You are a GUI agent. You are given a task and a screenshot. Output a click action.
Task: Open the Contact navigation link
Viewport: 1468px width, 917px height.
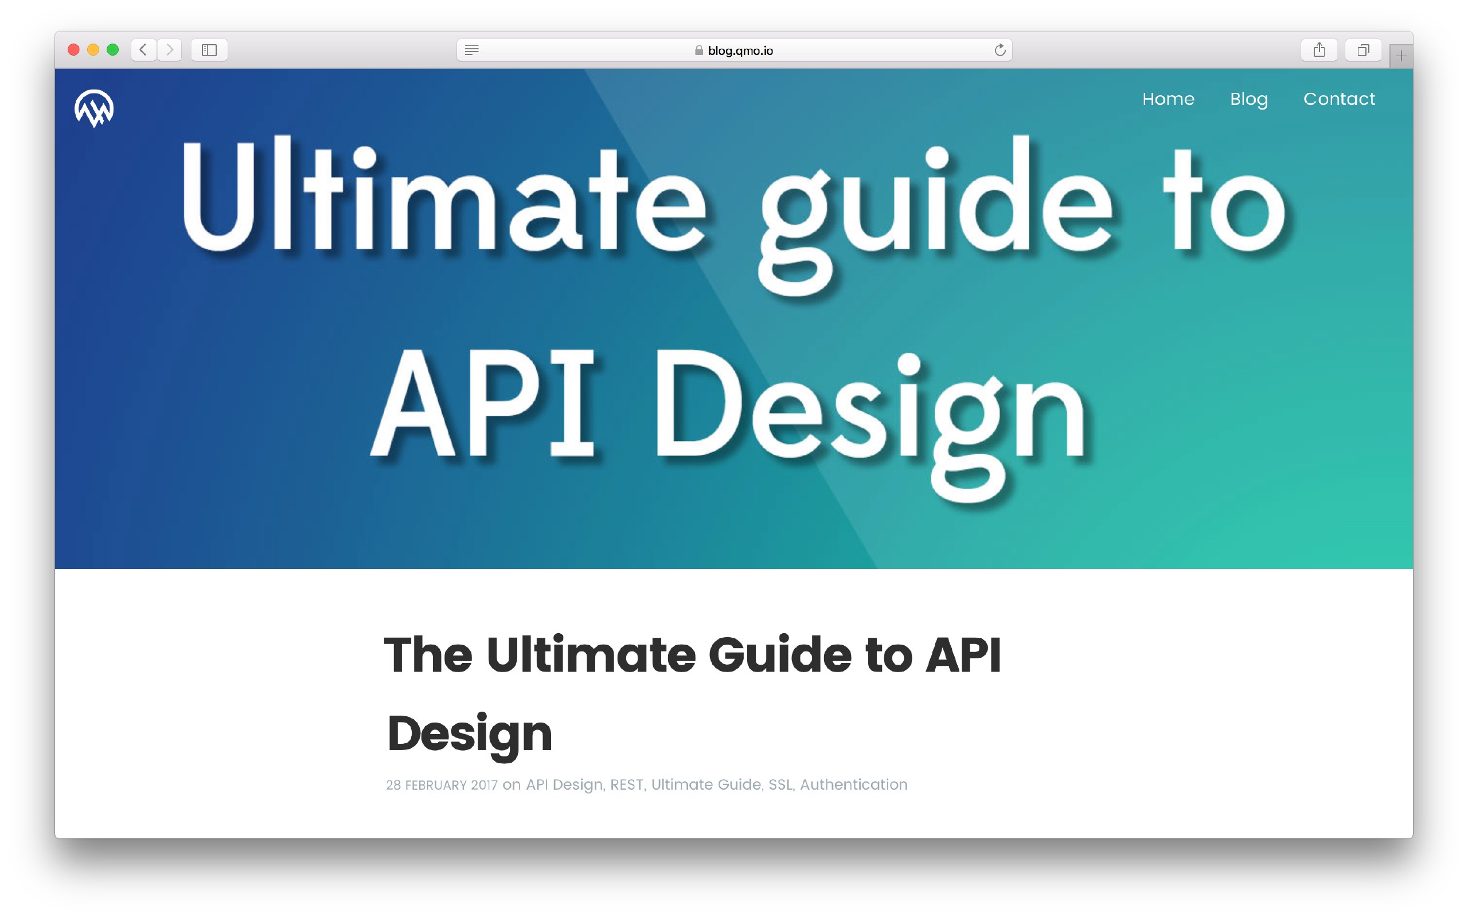[x=1339, y=99]
